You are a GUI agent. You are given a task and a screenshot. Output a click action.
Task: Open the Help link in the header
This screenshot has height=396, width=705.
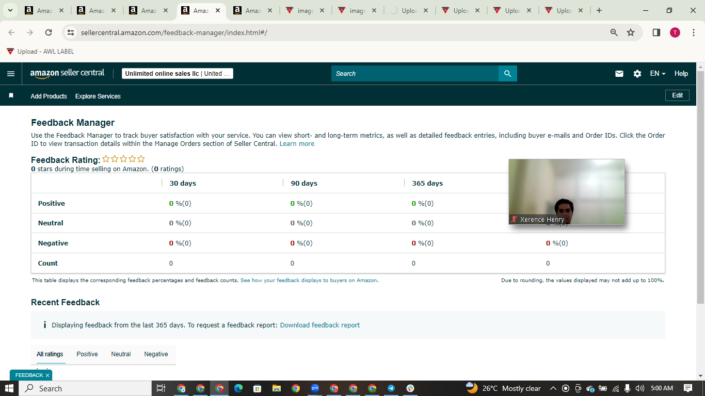681,74
